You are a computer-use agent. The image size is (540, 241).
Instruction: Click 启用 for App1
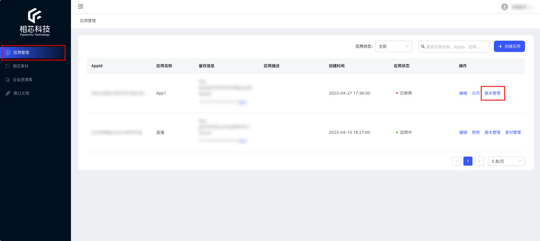tap(475, 93)
